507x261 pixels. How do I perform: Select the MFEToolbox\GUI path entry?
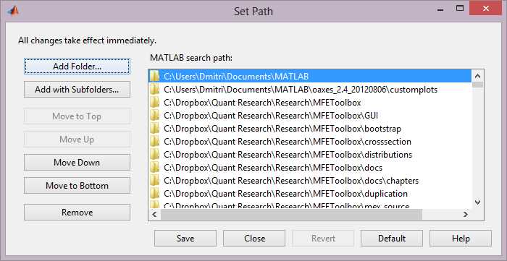[310, 115]
